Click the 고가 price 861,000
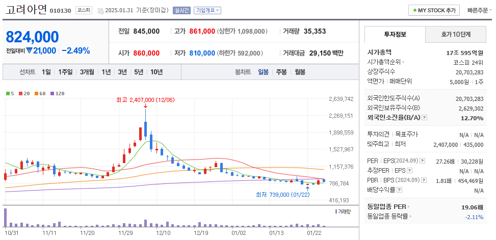The width and height of the screenshot is (496, 240). 202,31
